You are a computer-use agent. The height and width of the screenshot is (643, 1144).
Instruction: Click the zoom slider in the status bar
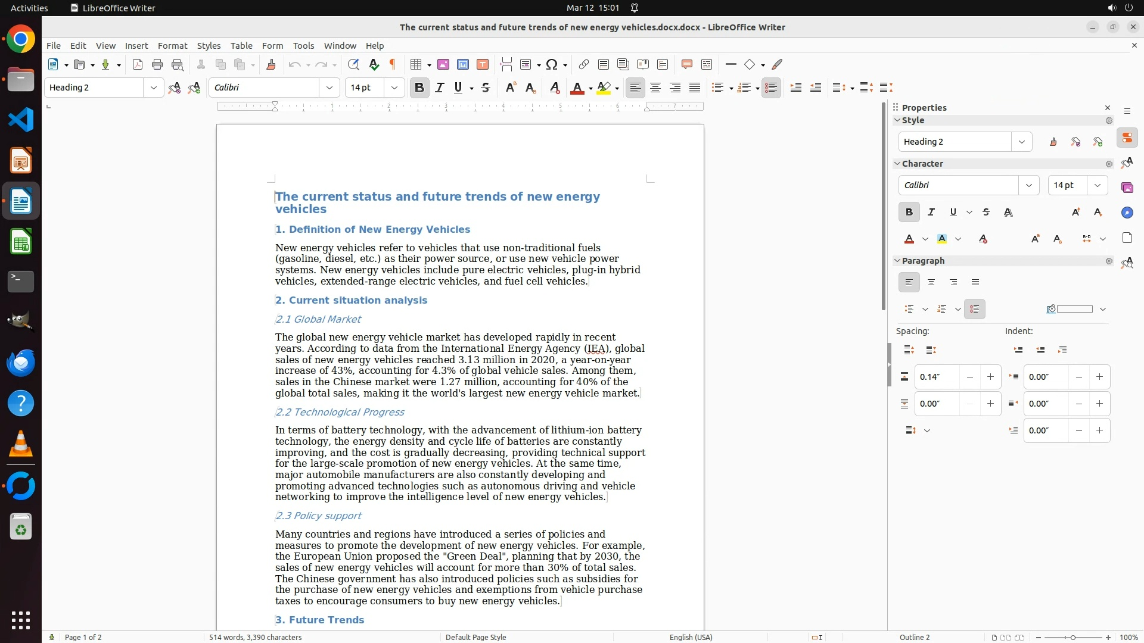coord(1072,637)
